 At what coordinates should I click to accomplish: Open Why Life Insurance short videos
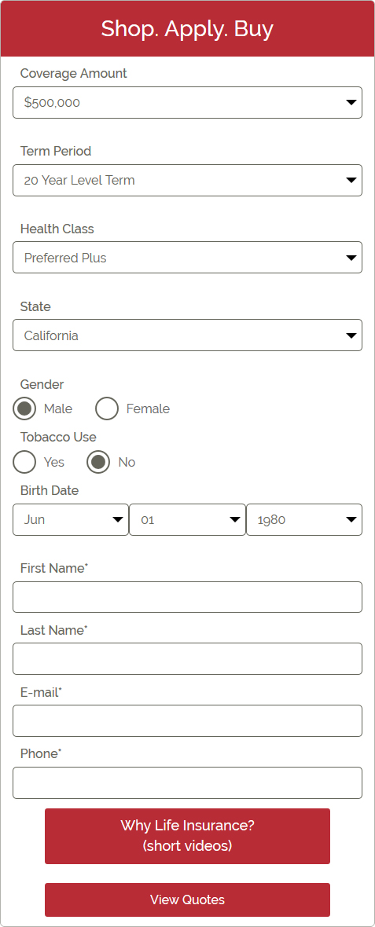pos(187,836)
